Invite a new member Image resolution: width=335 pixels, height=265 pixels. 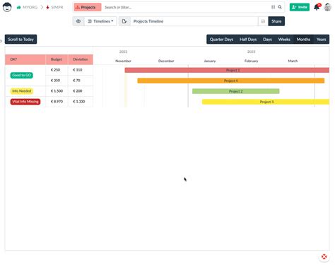[300, 7]
